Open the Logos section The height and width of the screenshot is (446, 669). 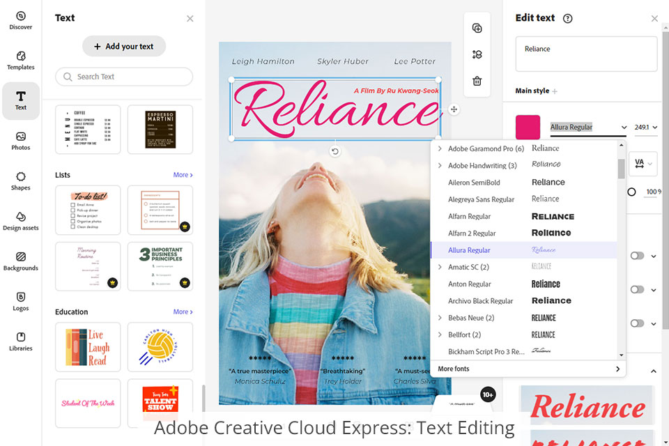tap(20, 301)
